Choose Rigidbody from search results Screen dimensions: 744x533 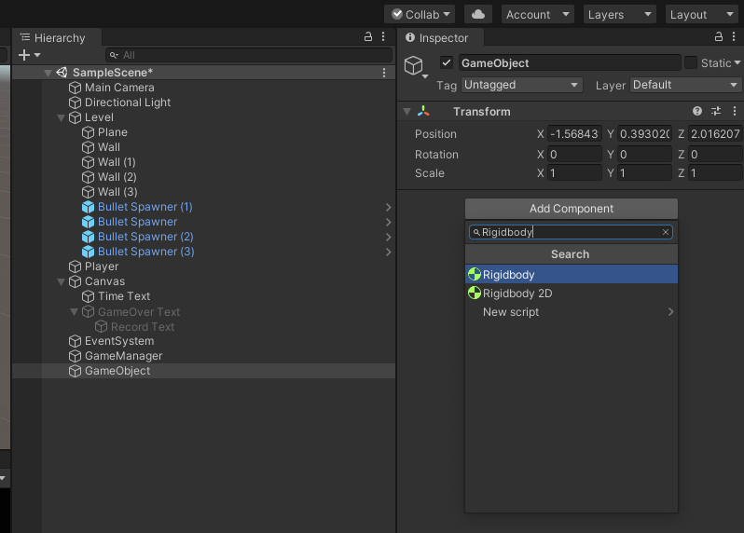(x=572, y=275)
